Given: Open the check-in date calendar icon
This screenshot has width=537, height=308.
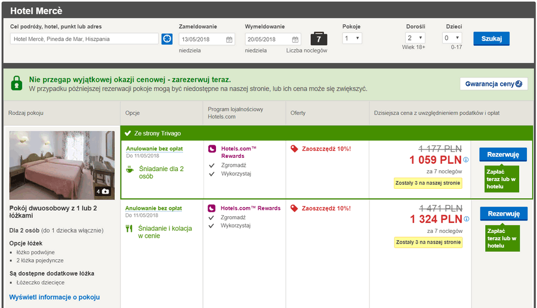Looking at the screenshot, I should tap(229, 40).
